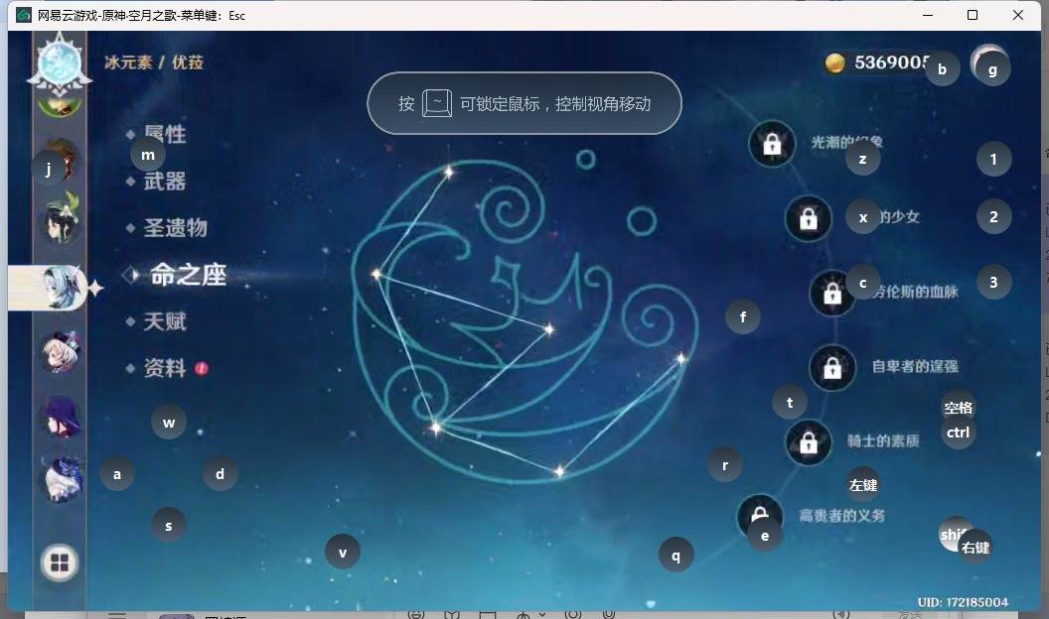Tap the virtual 'x' key button
This screenshot has width=1049, height=619.
[x=863, y=217]
